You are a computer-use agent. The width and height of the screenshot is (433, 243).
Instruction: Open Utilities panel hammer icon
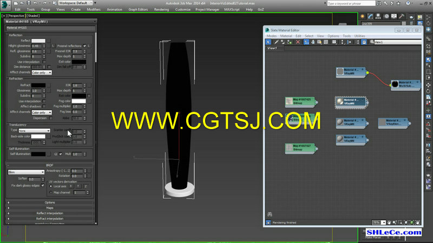[x=402, y=17]
